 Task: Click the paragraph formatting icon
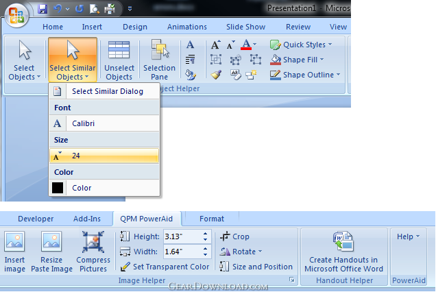(x=190, y=60)
